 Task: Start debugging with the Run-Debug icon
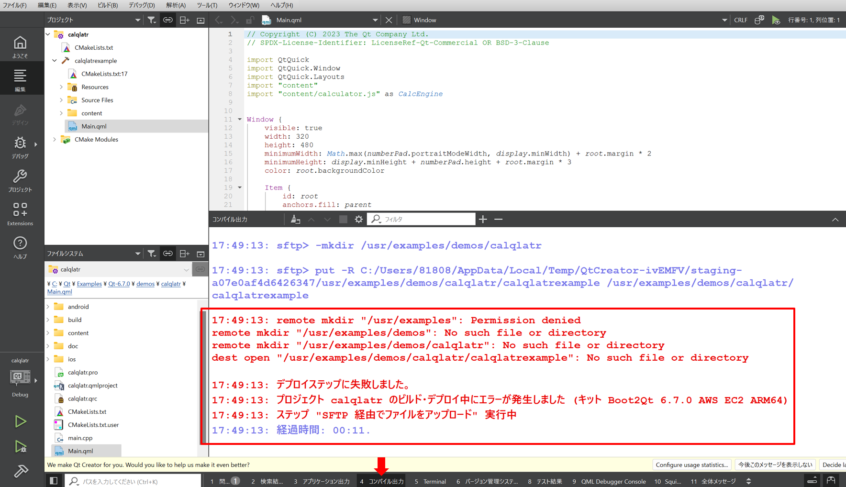tap(20, 446)
